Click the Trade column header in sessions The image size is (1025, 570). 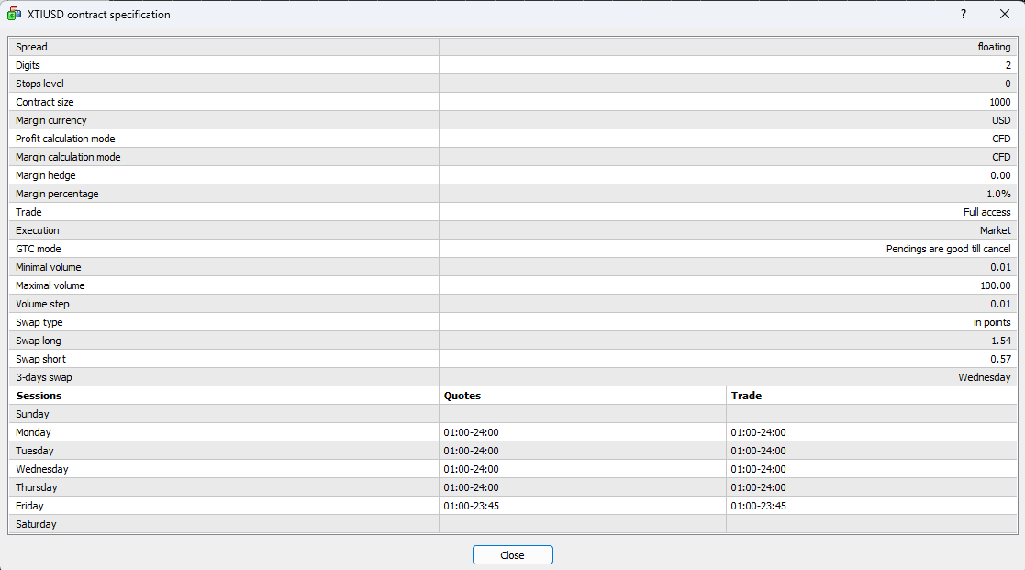pos(745,396)
